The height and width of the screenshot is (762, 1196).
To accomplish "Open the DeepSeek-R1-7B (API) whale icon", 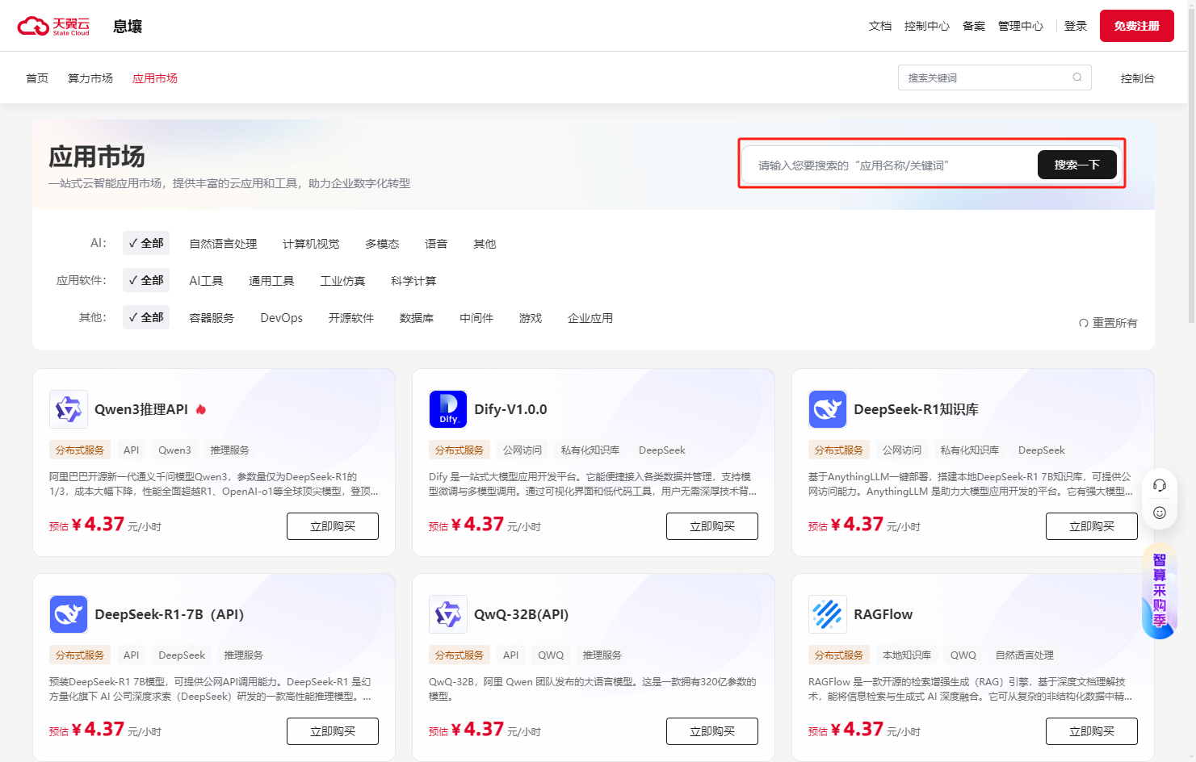I will [x=69, y=614].
